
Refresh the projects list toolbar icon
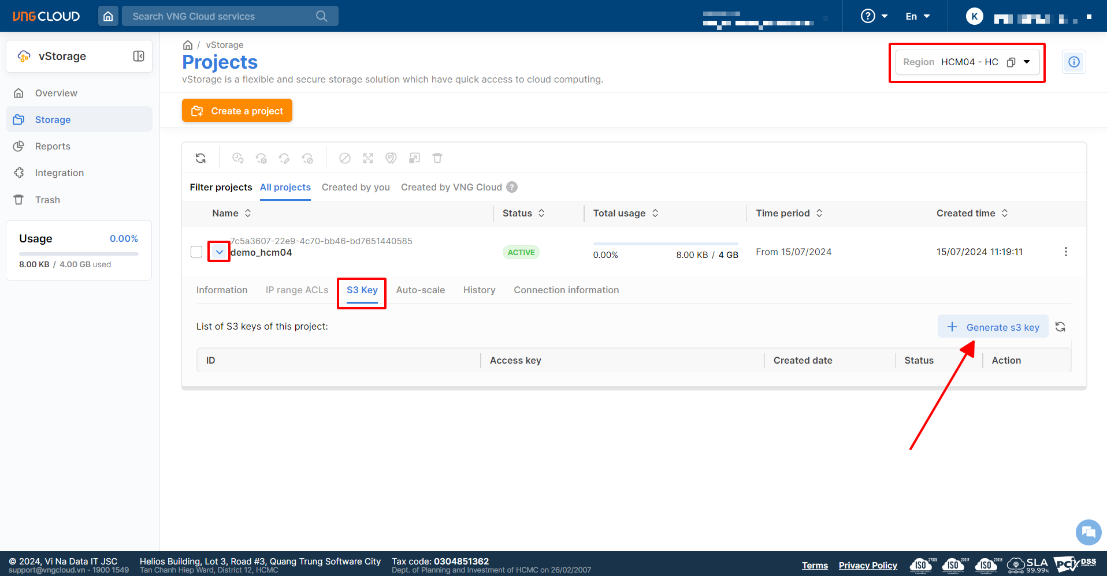[x=200, y=158]
